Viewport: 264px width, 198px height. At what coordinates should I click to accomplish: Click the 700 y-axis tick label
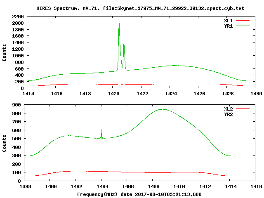16,122
